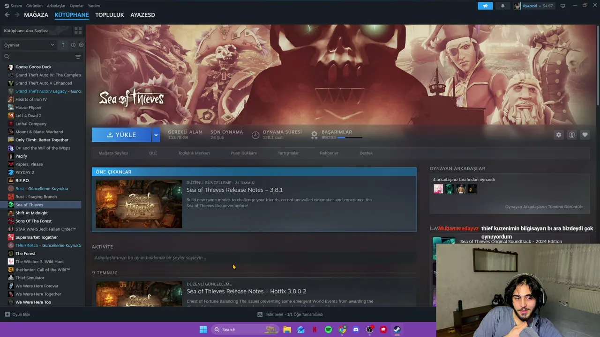Open Hotfix 3.8.0.2 release notes thumbnail
This screenshot has height=337, width=600.
139,294
